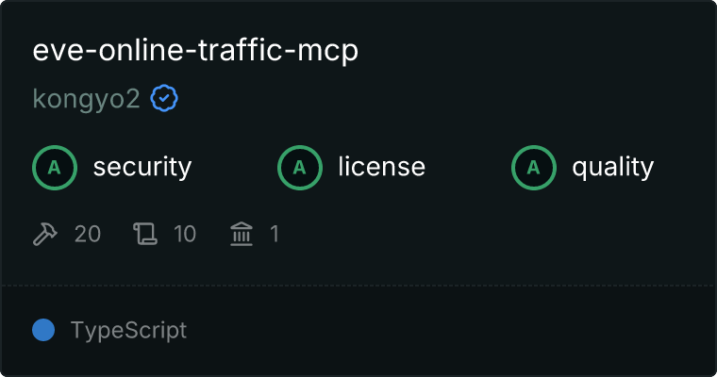Open the kongyo2 author profile
The image size is (717, 377).
(86, 99)
